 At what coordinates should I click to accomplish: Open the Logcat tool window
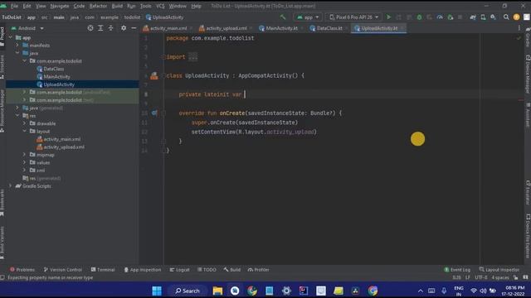coord(179,270)
